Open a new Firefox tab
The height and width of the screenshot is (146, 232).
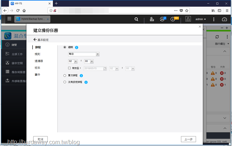coord(56,3)
